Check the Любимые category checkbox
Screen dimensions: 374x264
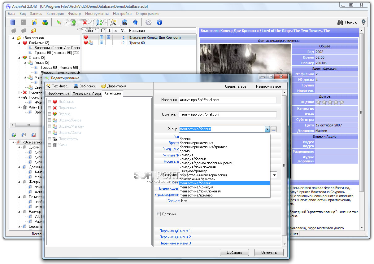[49, 102]
